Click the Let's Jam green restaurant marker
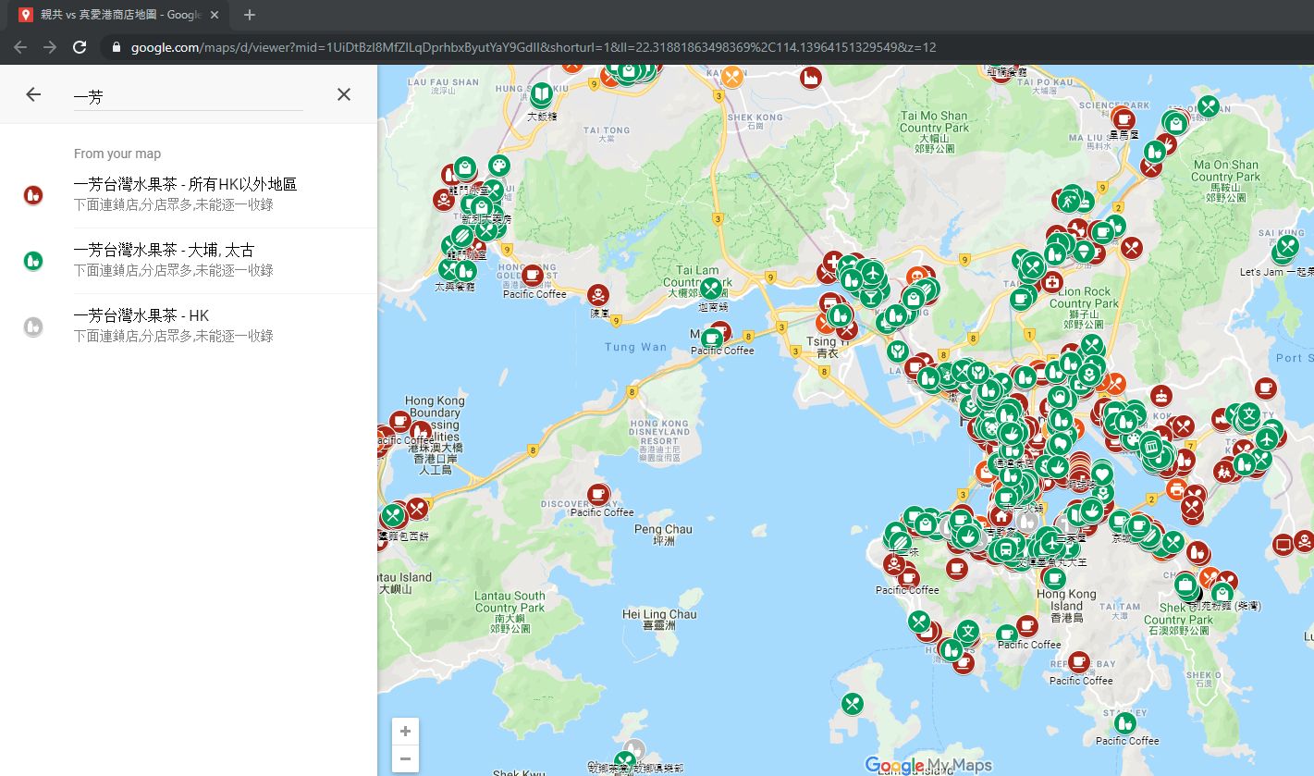1314x776 pixels. 1287,245
